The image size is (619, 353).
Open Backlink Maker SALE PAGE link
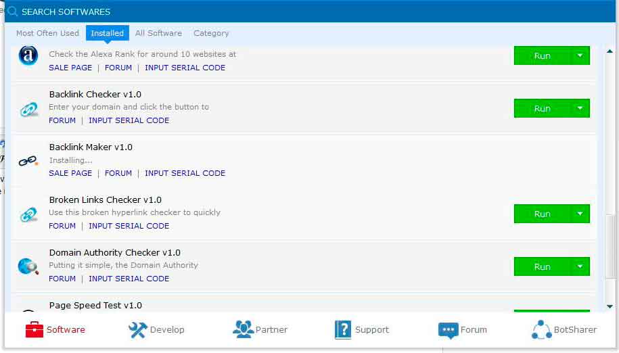tap(70, 173)
